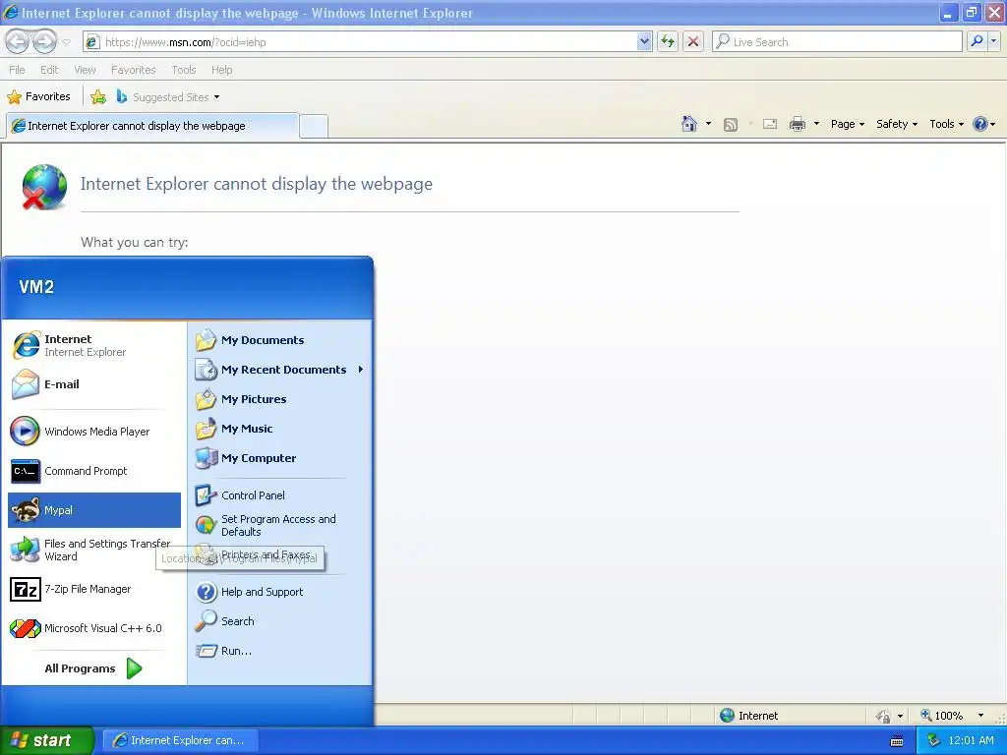
Task: Open Help and Support
Action: [279, 592]
